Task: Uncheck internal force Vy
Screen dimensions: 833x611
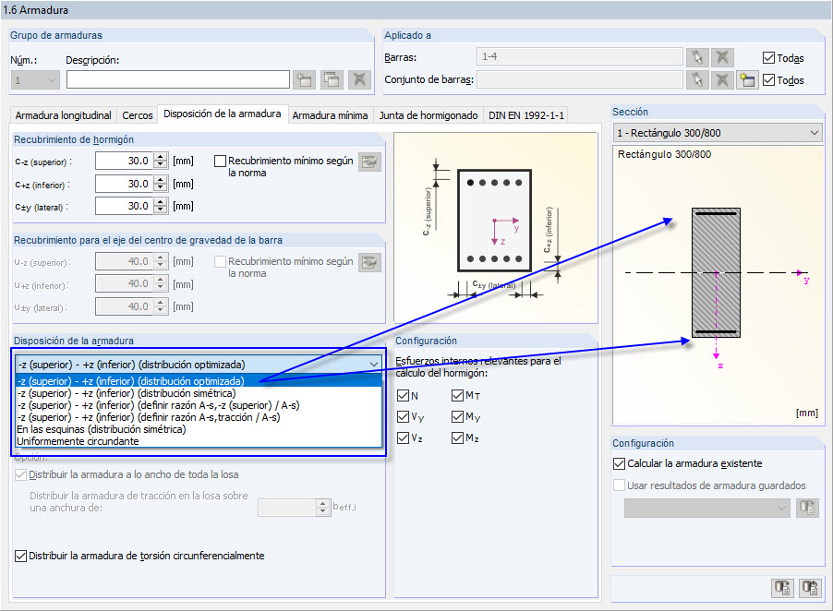Action: point(404,416)
